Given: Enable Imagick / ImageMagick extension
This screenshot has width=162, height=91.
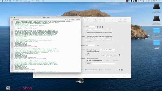Looking at the screenshot, I should [x=86, y=52].
